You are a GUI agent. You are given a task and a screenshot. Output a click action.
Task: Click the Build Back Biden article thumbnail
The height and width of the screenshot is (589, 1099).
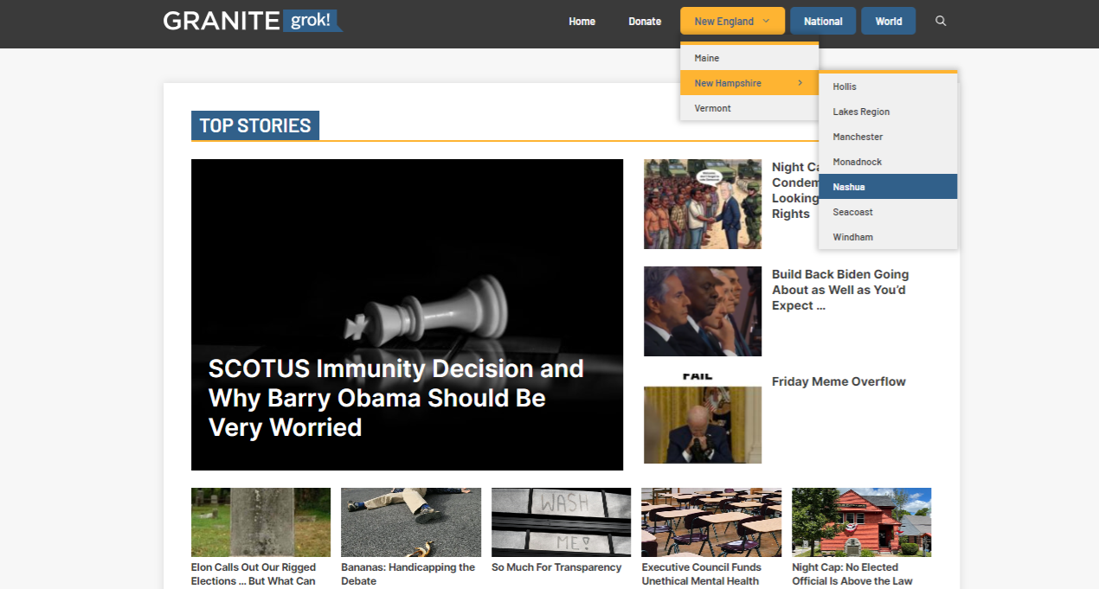coord(702,311)
